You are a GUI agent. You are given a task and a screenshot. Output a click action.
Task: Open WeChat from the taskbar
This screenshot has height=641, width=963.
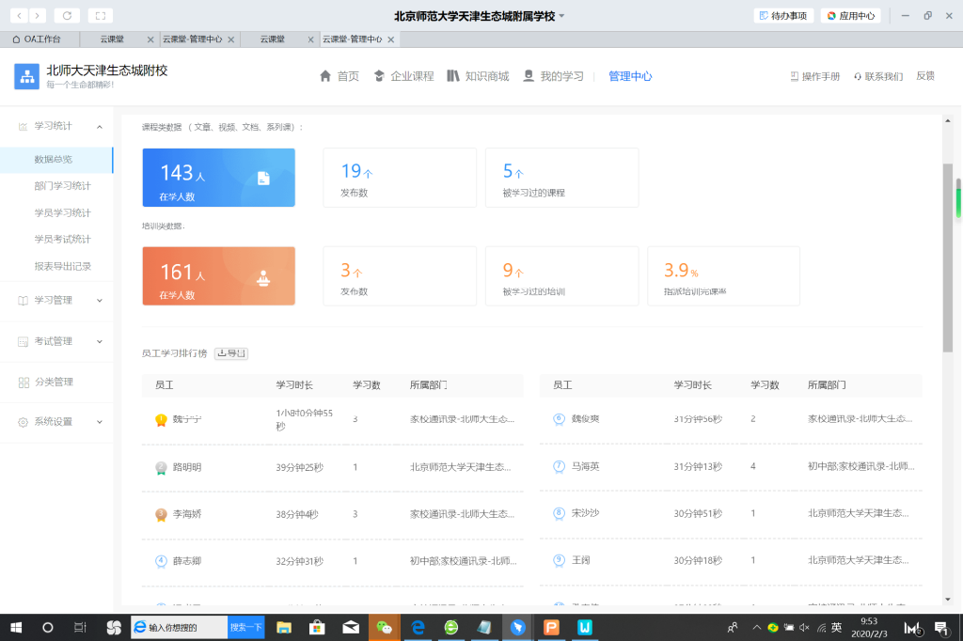click(x=385, y=628)
